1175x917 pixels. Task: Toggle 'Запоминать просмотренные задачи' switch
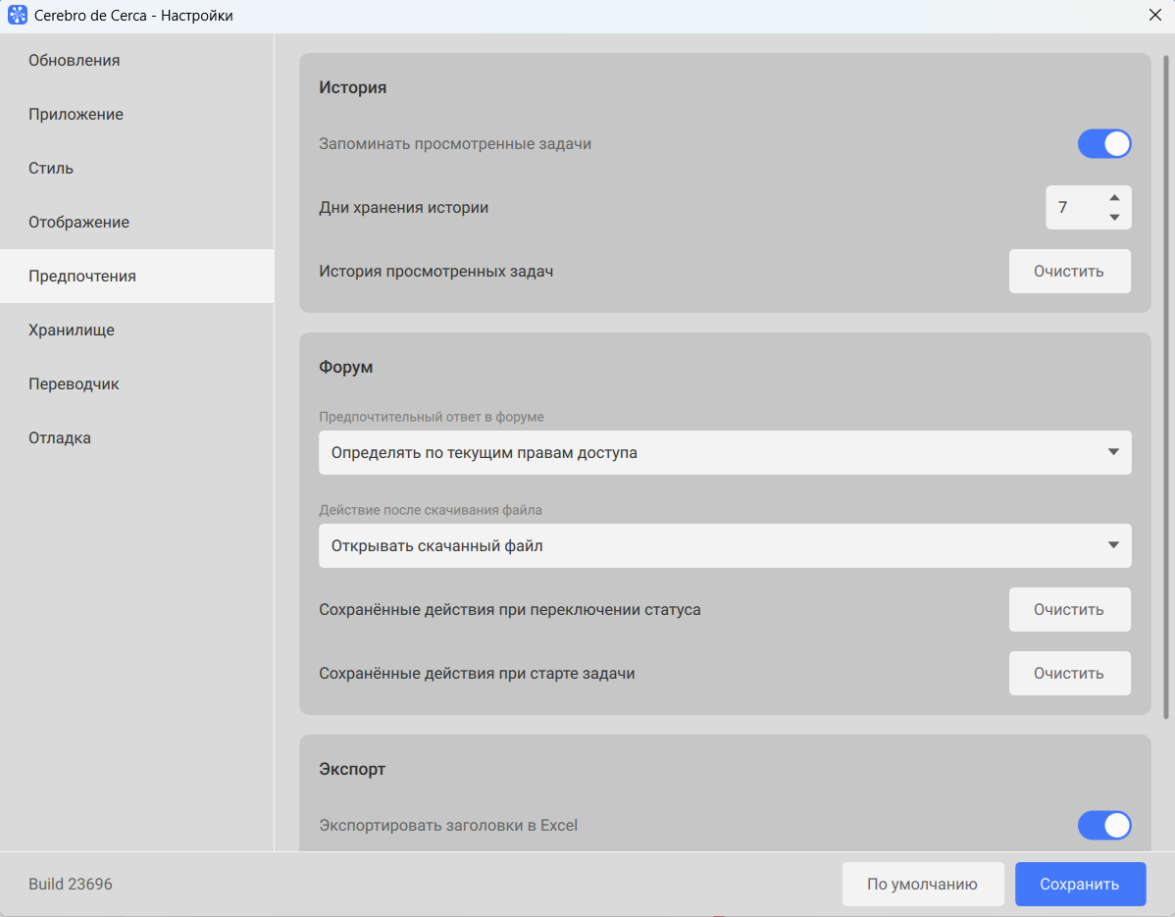coord(1104,144)
